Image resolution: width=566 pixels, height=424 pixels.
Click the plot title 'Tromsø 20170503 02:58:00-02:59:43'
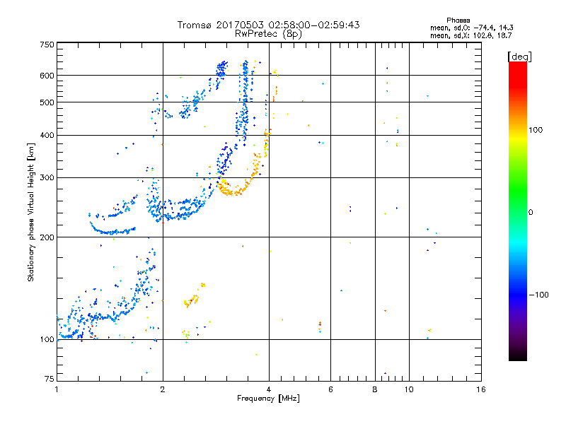click(268, 25)
